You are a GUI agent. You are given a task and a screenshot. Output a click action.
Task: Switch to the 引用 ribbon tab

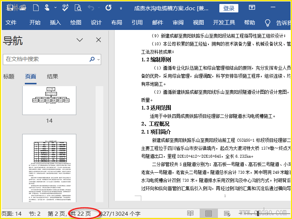pyautogui.click(x=137, y=23)
